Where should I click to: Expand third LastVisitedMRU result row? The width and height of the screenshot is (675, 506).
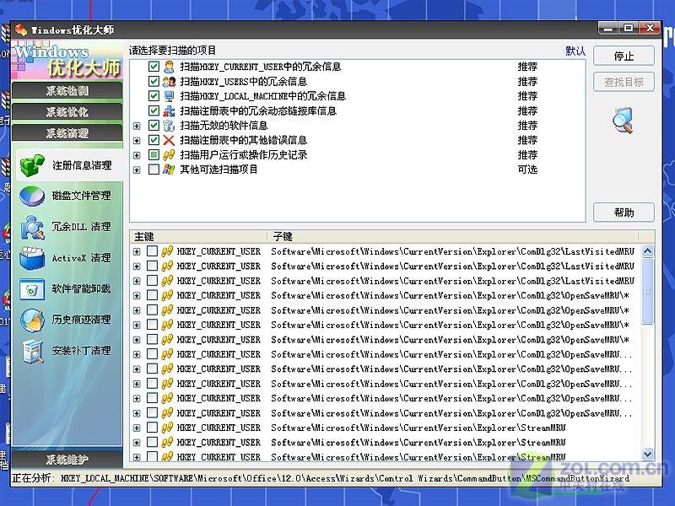pyautogui.click(x=137, y=281)
